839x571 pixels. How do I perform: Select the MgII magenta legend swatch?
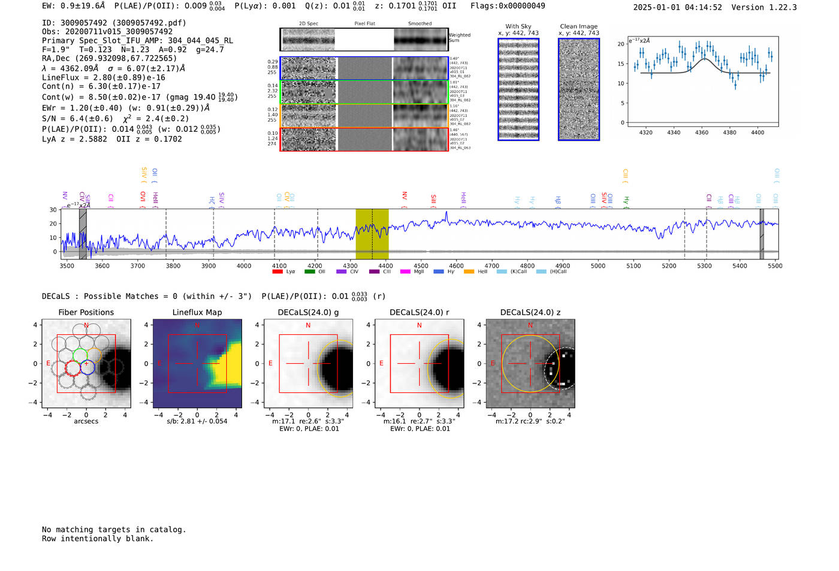(406, 271)
